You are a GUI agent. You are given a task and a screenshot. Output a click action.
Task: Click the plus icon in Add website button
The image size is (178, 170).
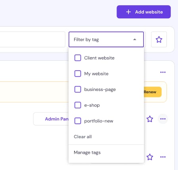pyautogui.click(x=128, y=12)
